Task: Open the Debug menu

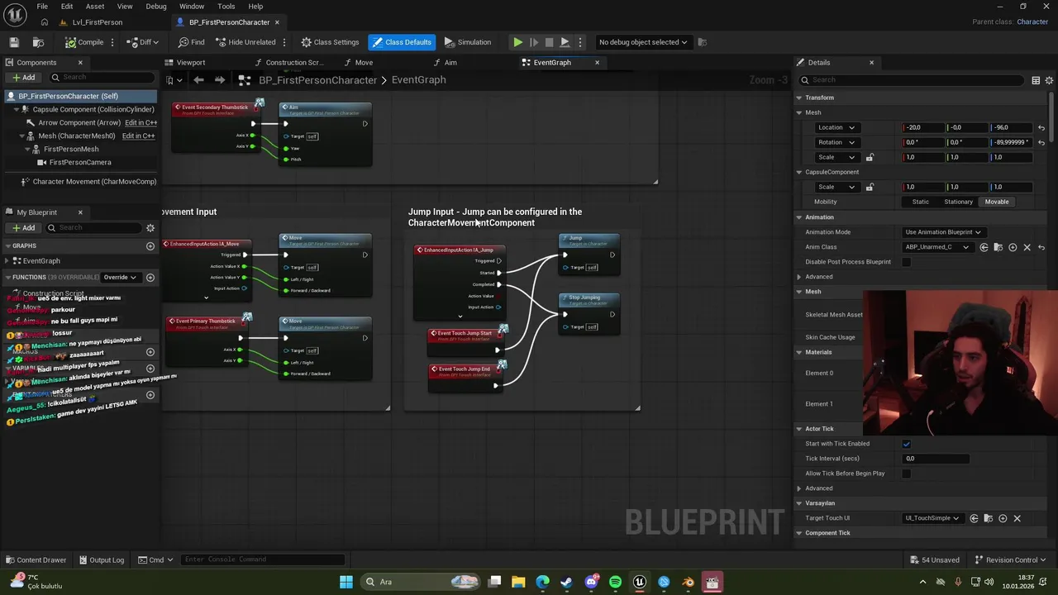Action: coord(156,7)
